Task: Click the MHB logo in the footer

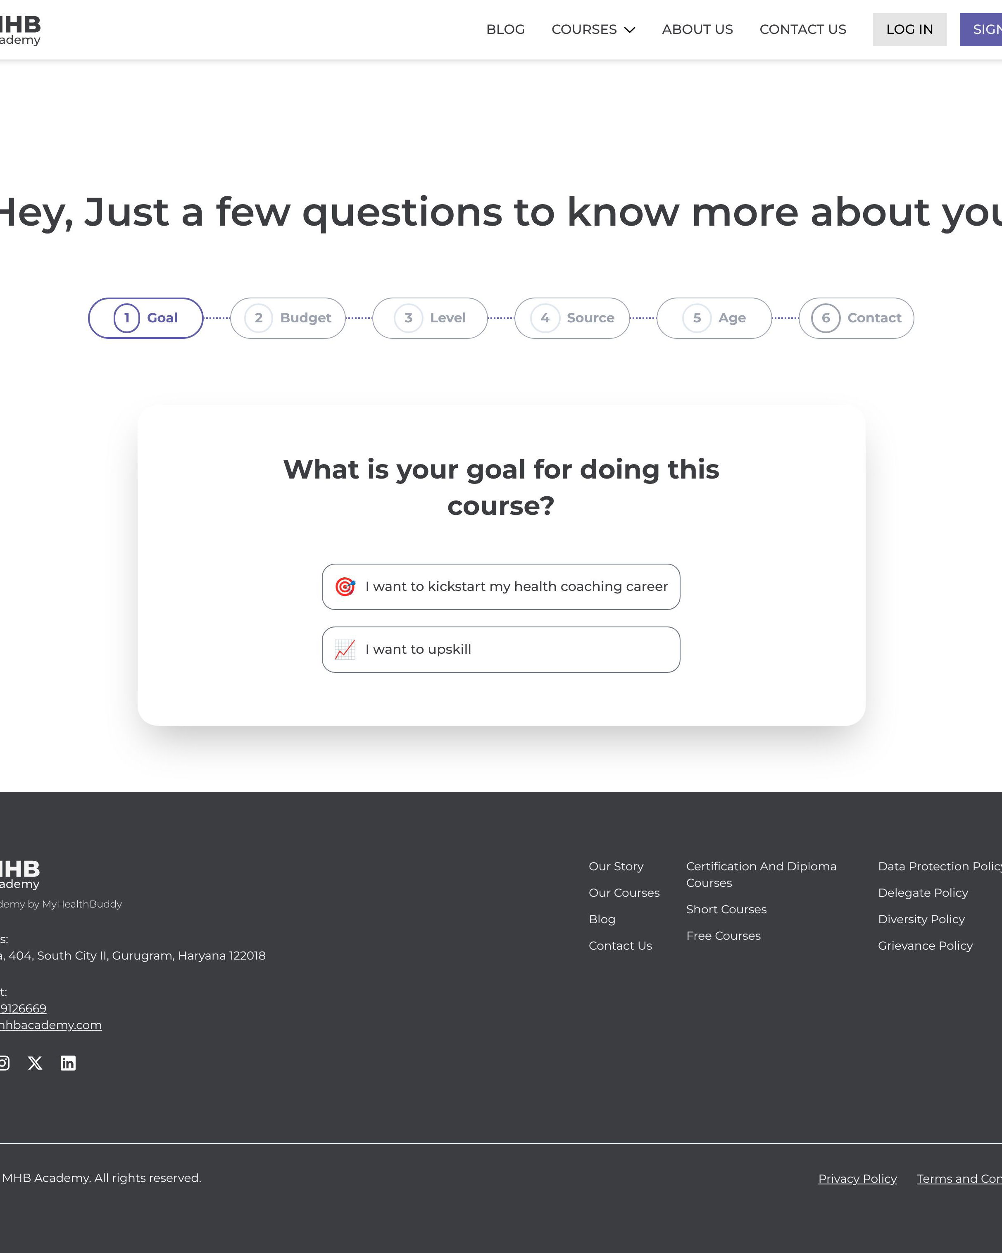Action: [19, 872]
